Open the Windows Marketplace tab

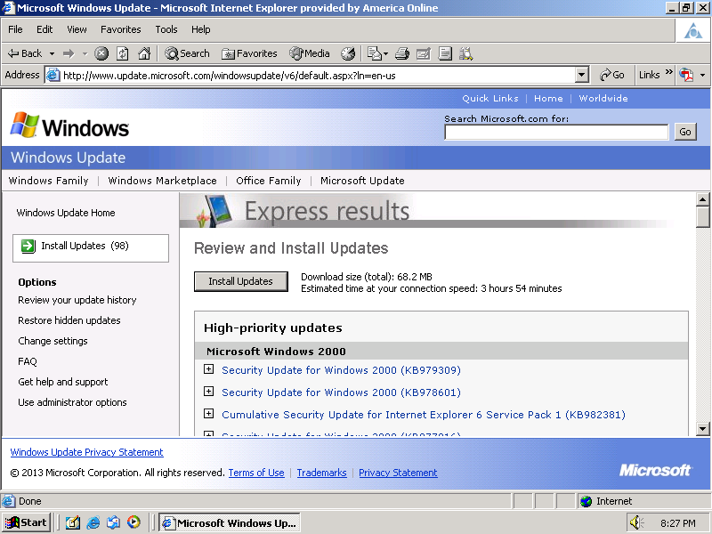(x=162, y=181)
